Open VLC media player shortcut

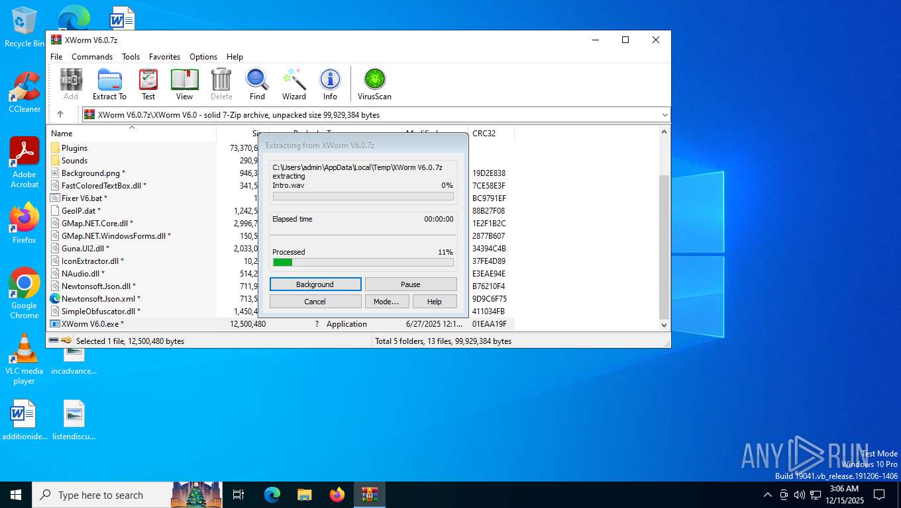(25, 359)
